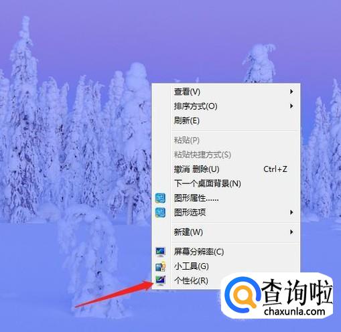The height and width of the screenshot is (332, 341).
Task: Expand the 新建(W) submenu arrow
Action: (291, 232)
